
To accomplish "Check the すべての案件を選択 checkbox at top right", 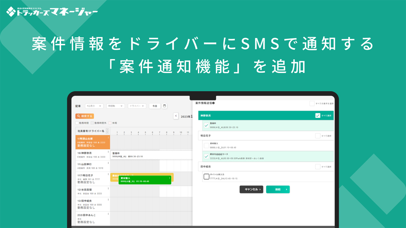I will (x=312, y=103).
